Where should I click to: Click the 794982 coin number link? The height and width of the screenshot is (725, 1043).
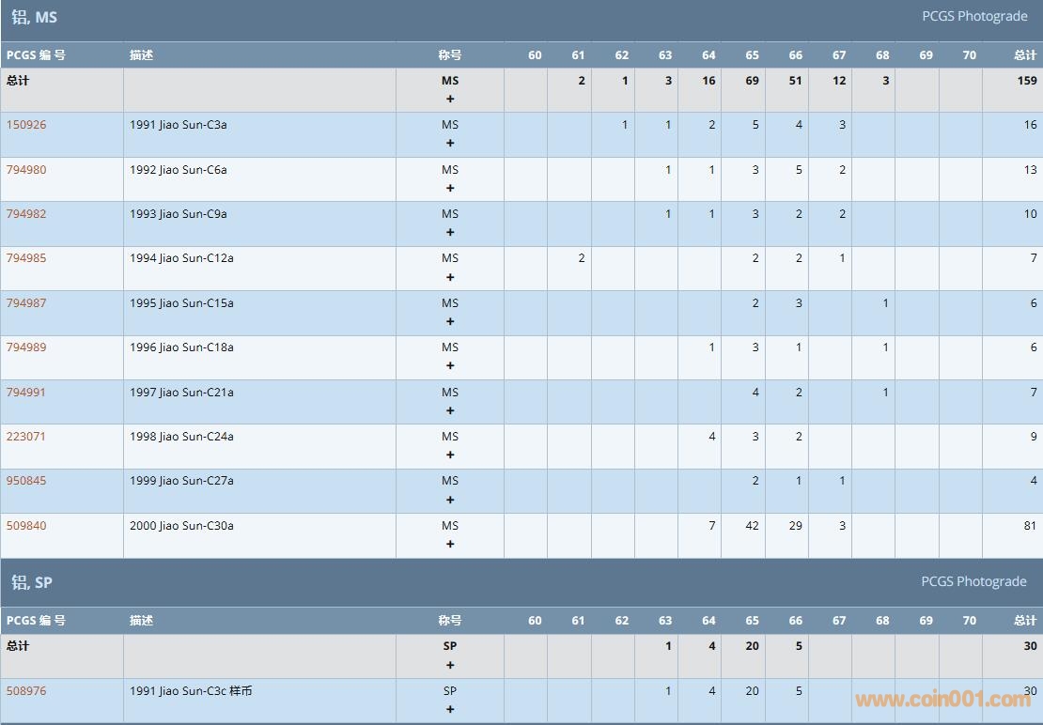(x=26, y=214)
